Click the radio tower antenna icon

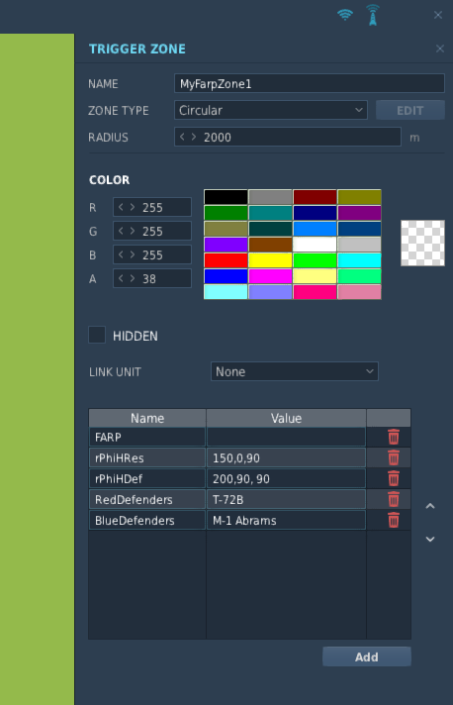pyautogui.click(x=373, y=15)
